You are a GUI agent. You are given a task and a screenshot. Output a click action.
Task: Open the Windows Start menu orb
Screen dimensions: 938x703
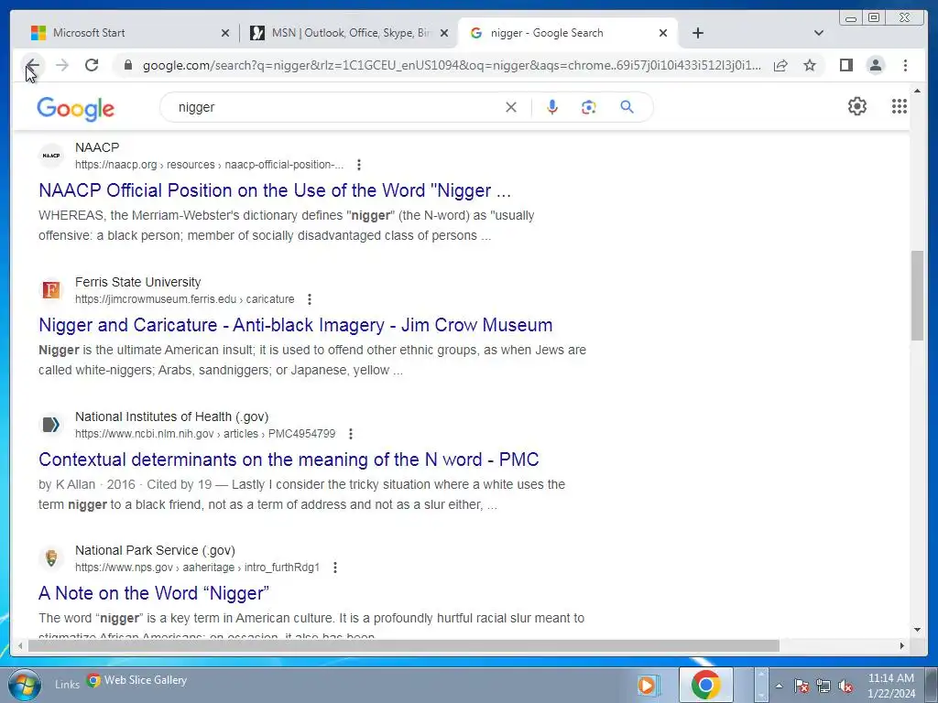25,685
